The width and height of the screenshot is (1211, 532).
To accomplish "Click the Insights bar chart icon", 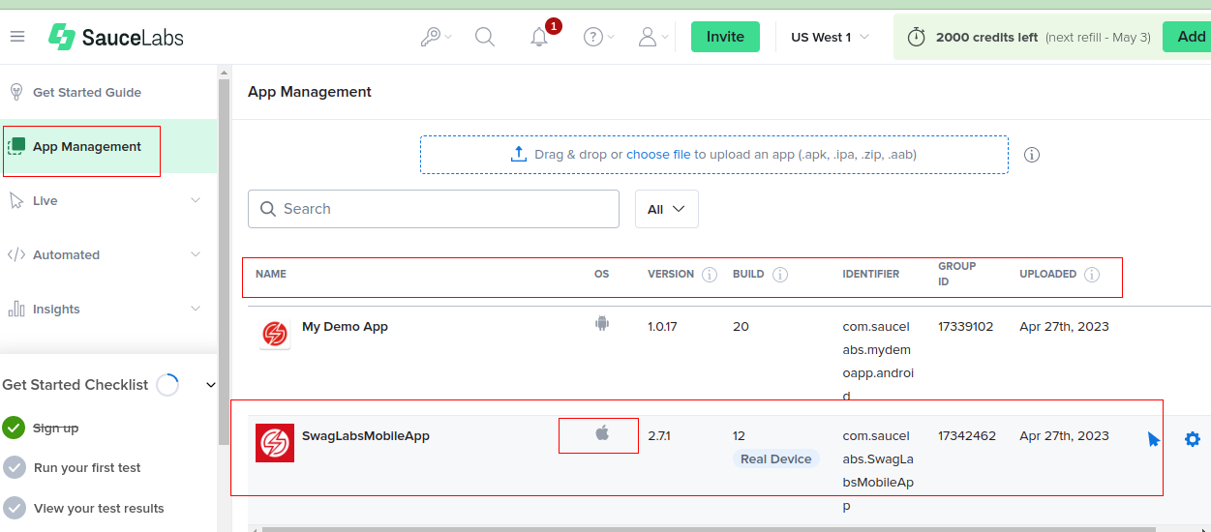I will (x=16, y=309).
